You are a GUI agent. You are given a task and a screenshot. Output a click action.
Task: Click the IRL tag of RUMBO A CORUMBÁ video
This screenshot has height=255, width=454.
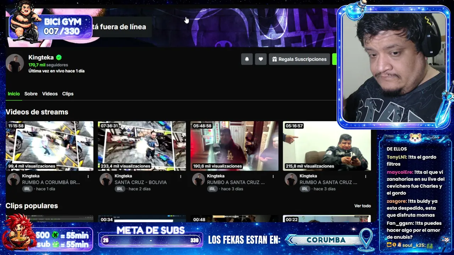27,189
